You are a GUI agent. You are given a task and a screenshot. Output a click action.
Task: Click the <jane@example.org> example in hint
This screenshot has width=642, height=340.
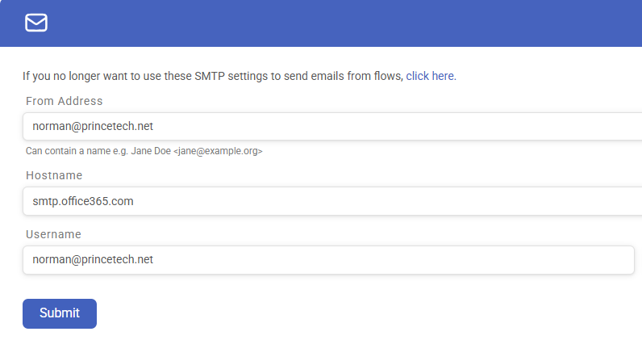click(x=218, y=151)
